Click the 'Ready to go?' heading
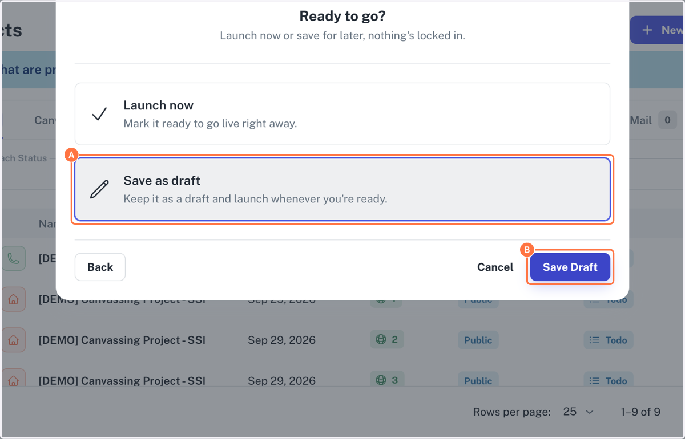The width and height of the screenshot is (685, 439). pyautogui.click(x=342, y=16)
